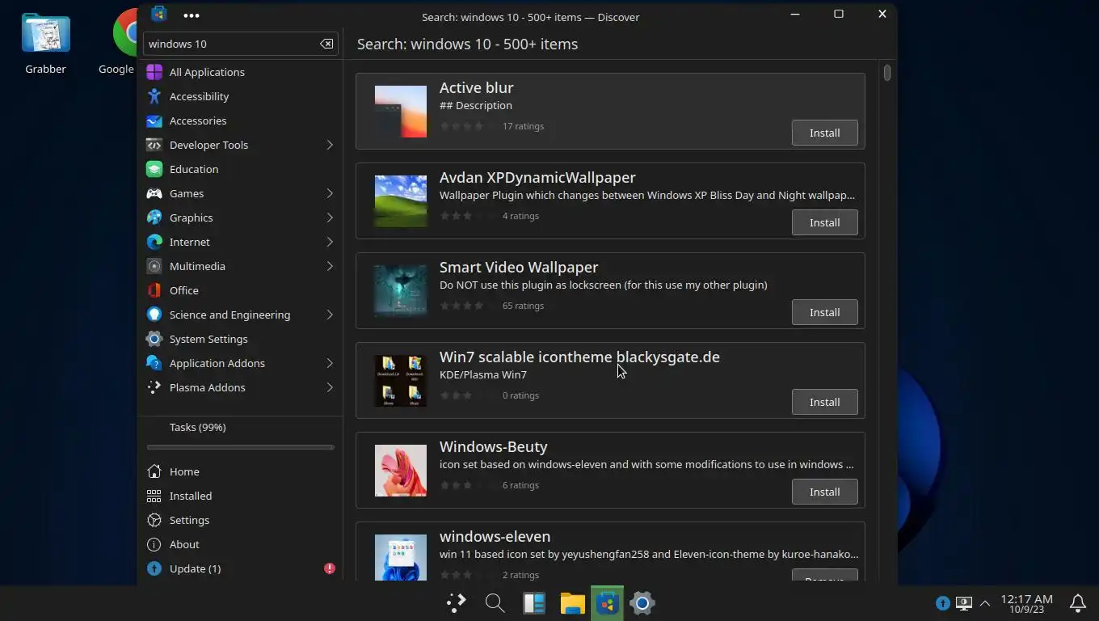Open the Windows-Beuty thumbnail
This screenshot has width=1099, height=621.
pos(401,471)
